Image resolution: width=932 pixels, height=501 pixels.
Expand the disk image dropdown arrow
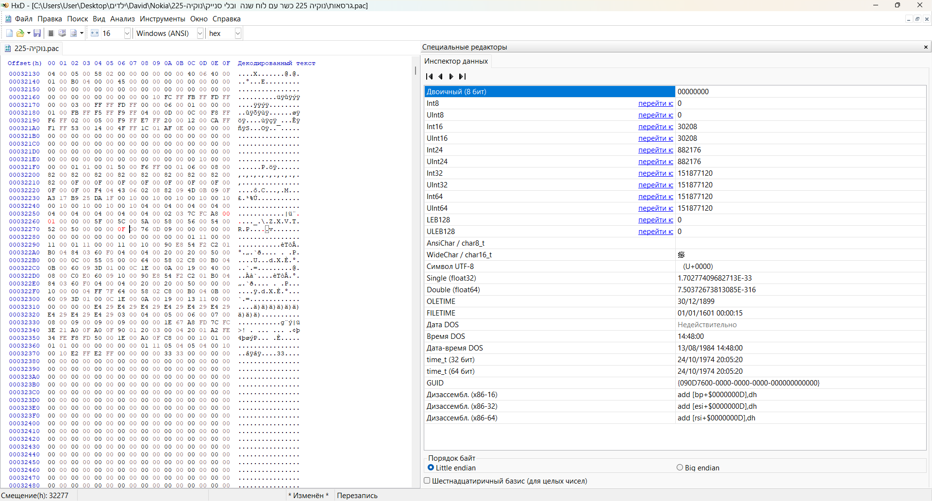(82, 33)
